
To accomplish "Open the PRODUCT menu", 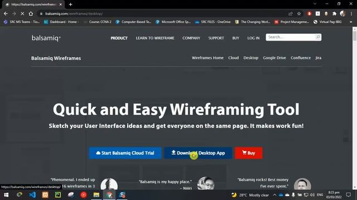I will [x=119, y=38].
